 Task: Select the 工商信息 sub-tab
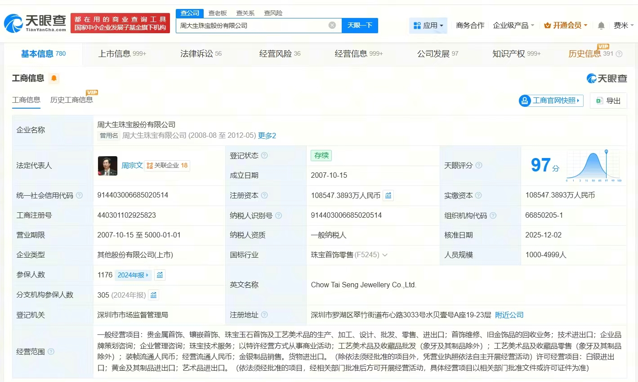(26, 100)
